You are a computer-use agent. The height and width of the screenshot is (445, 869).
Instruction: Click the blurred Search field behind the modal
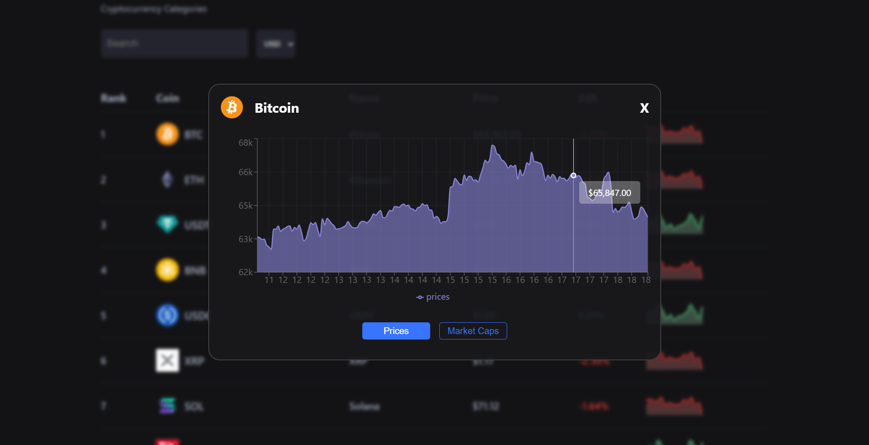[174, 43]
